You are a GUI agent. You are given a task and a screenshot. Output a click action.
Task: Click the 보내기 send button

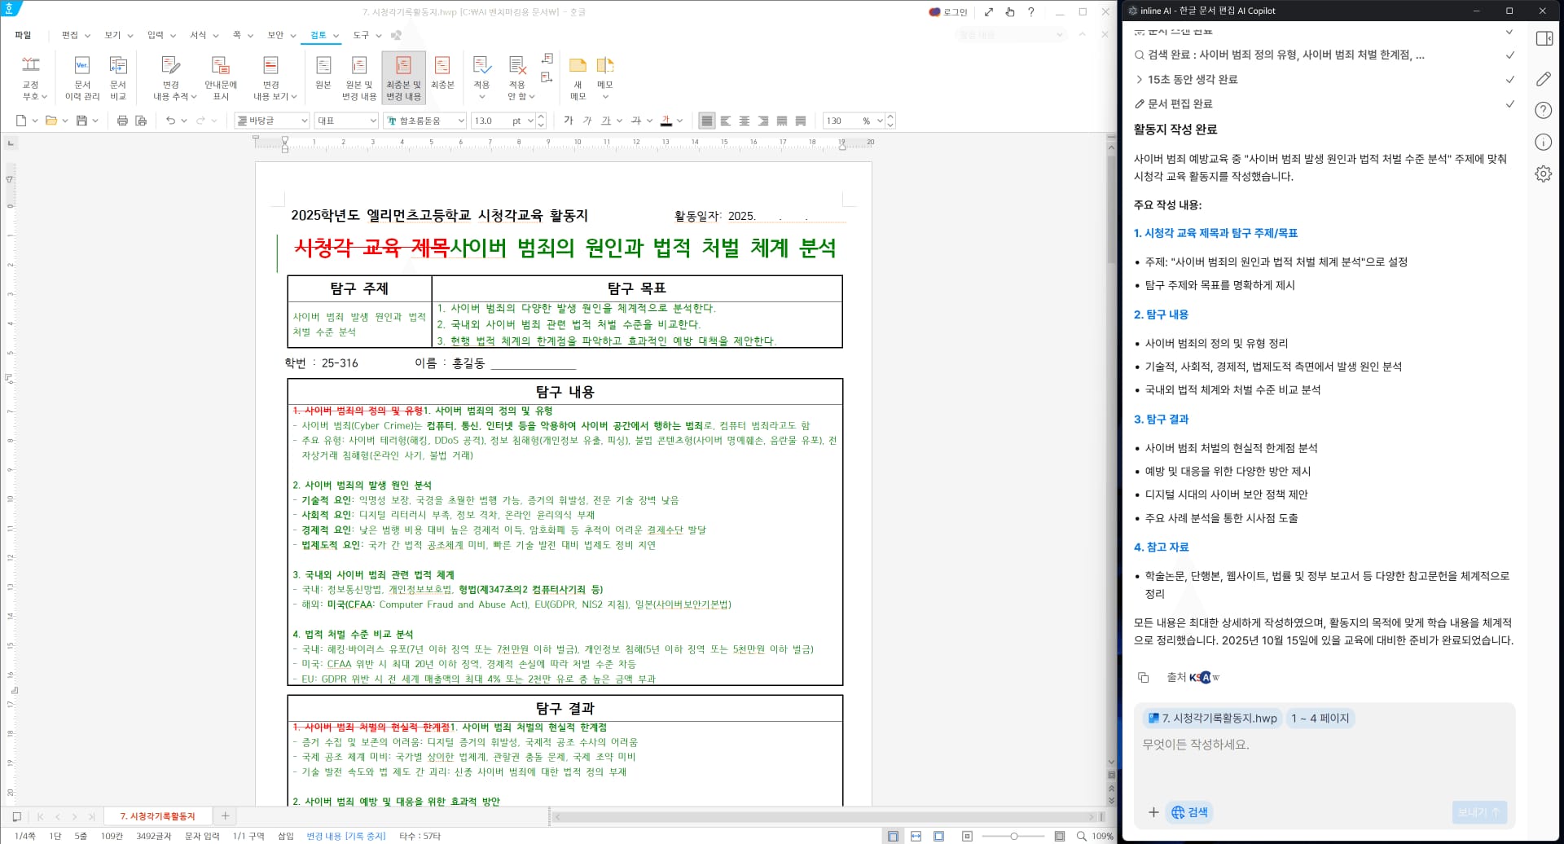click(1480, 811)
